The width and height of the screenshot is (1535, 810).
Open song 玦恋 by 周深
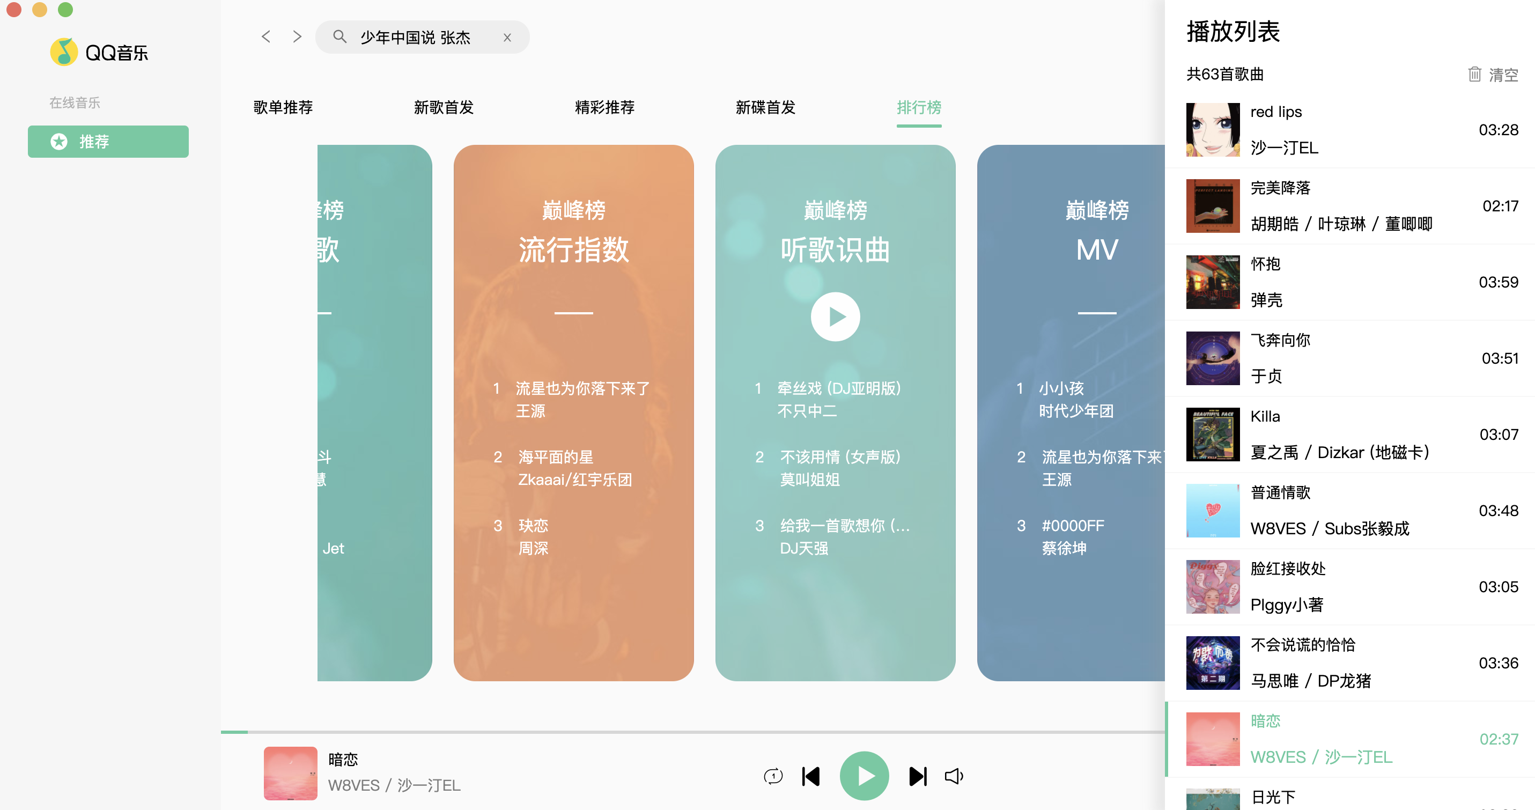coord(533,526)
